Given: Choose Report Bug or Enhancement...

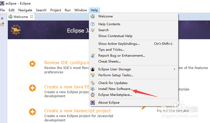Looking at the screenshot, I should click(x=134, y=56).
